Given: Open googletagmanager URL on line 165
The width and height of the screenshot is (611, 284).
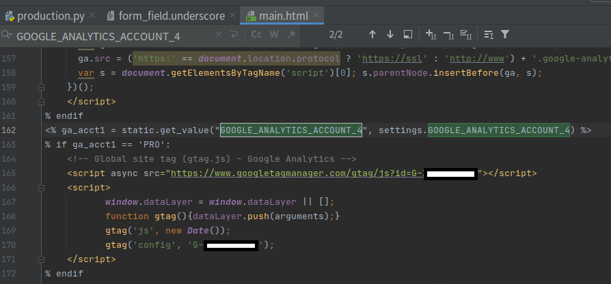Looking at the screenshot, I should (x=297, y=173).
